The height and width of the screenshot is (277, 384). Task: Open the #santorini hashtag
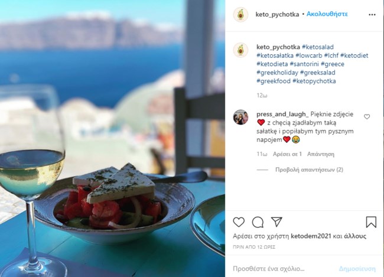(304, 64)
